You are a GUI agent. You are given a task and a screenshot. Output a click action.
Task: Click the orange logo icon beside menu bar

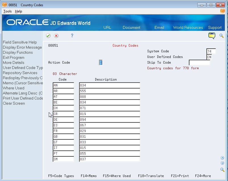click(x=223, y=11)
